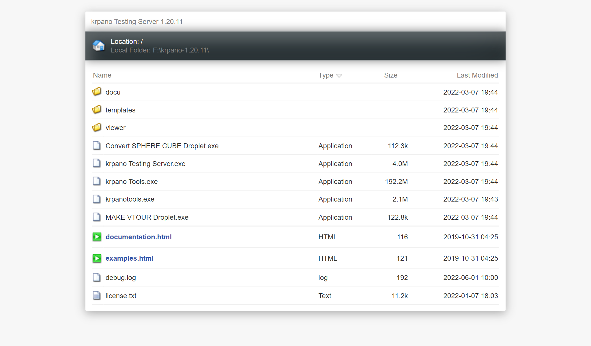The height and width of the screenshot is (346, 591).
Task: Open the templates folder icon
Action: [x=97, y=110]
